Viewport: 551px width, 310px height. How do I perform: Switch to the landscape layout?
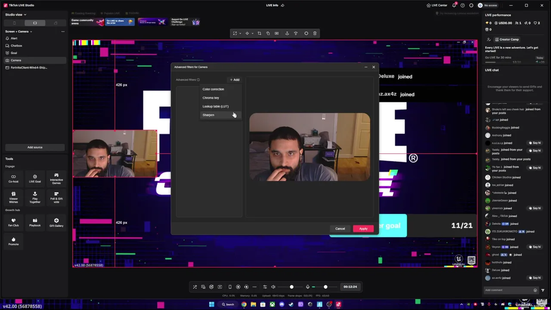click(x=35, y=23)
